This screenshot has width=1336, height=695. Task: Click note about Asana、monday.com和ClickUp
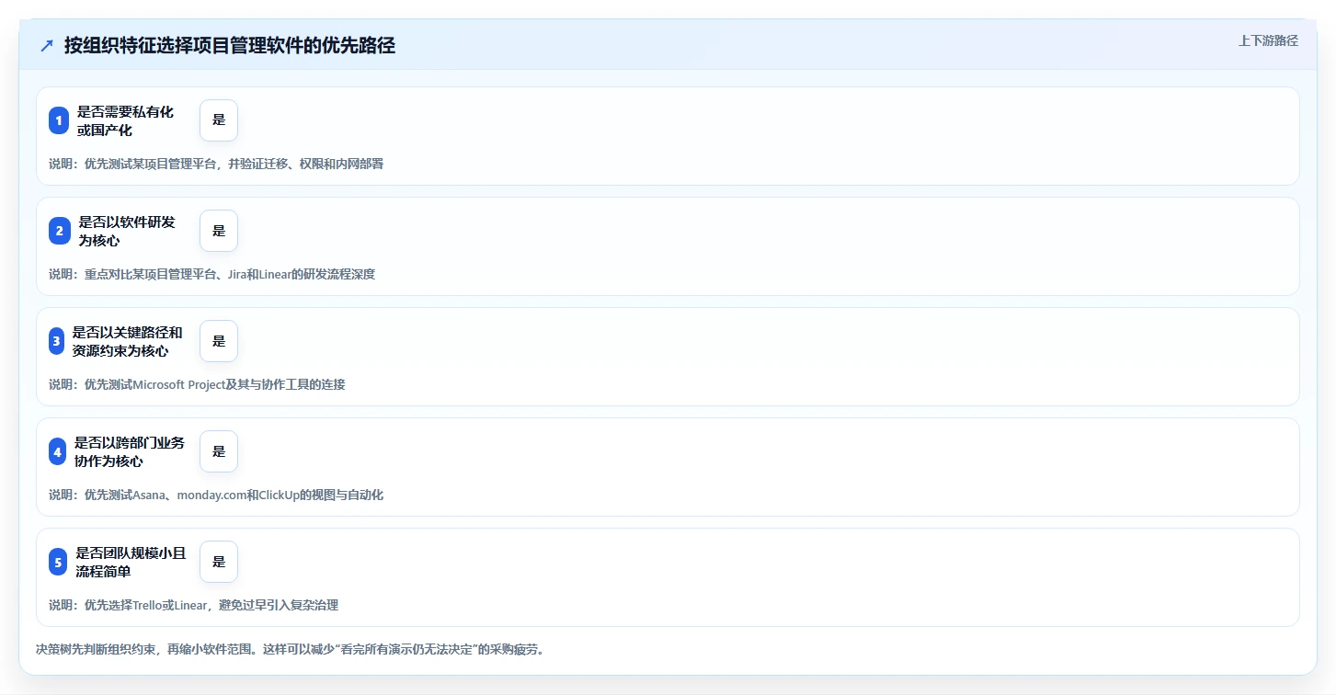[216, 495]
